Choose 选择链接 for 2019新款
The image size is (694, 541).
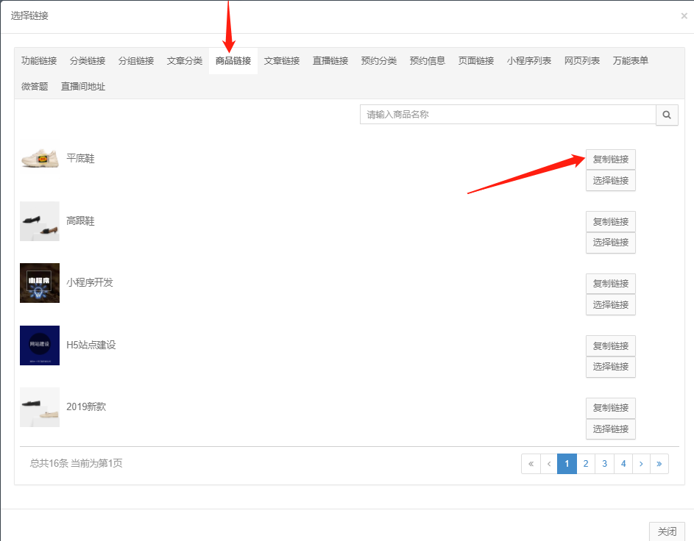pyautogui.click(x=611, y=429)
